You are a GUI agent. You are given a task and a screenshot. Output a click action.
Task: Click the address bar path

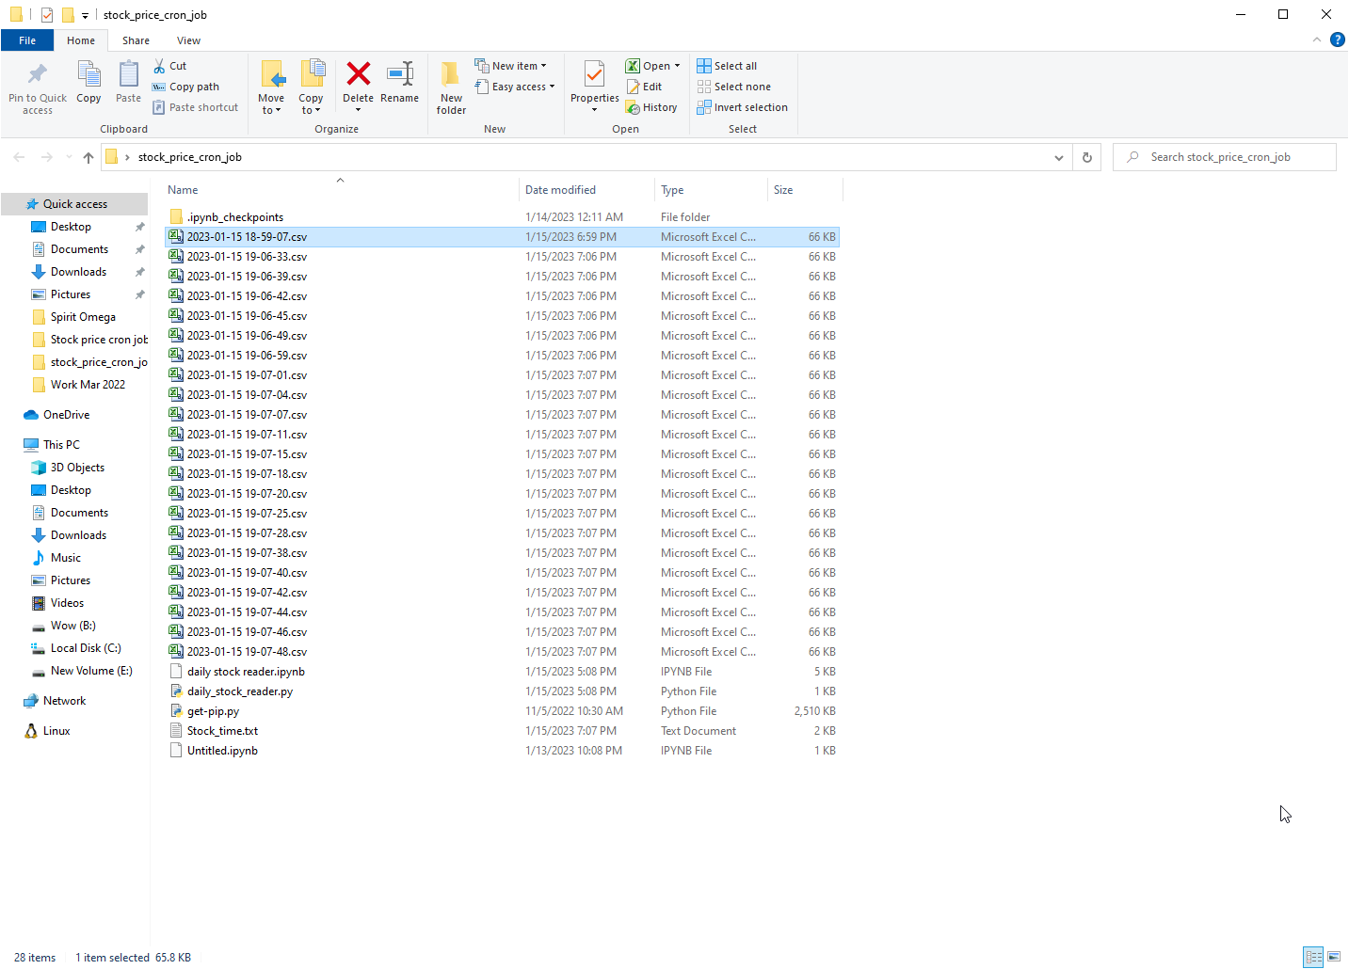[189, 157]
